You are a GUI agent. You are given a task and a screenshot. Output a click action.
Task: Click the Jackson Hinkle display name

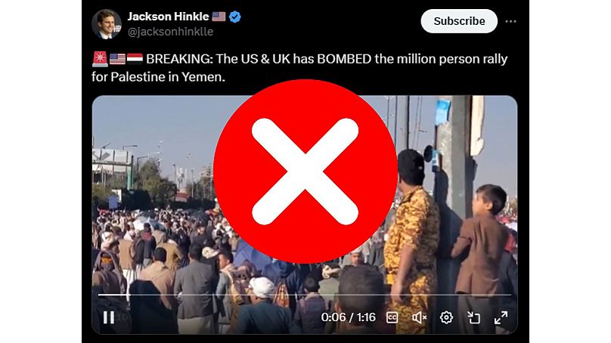pos(168,17)
